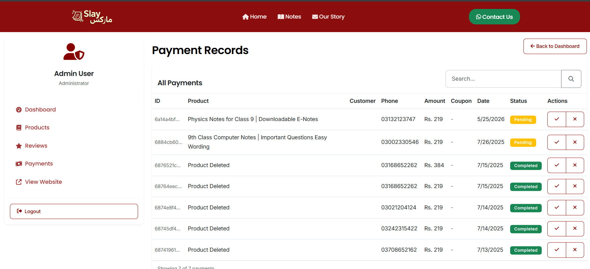Approve payment 6876521c with checkmark
This screenshot has width=590, height=269.
pyautogui.click(x=557, y=165)
